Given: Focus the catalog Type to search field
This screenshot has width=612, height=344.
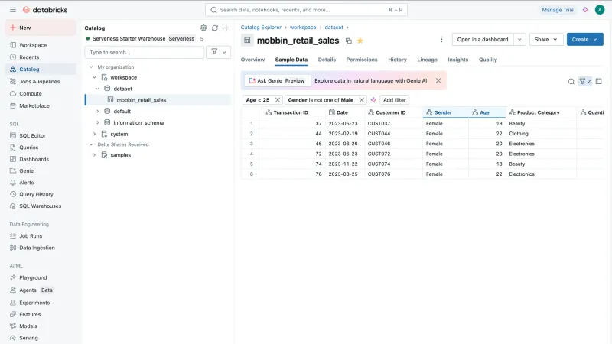Looking at the screenshot, I should 144,52.
